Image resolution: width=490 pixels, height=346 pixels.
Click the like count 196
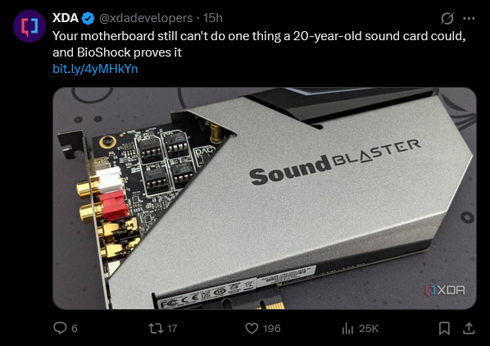point(271,329)
